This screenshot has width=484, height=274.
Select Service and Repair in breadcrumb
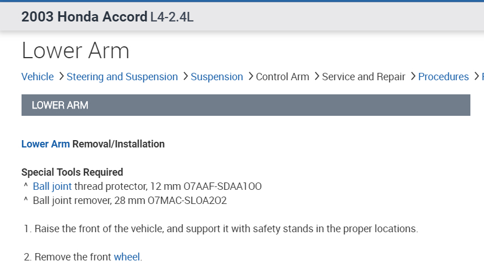click(363, 77)
